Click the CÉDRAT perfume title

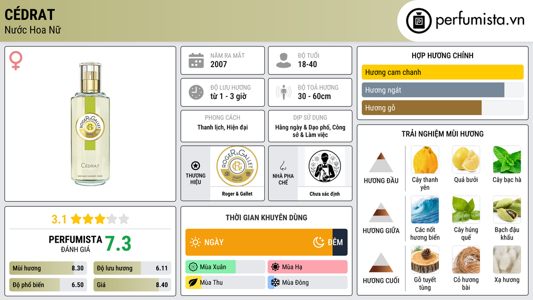pyautogui.click(x=30, y=15)
